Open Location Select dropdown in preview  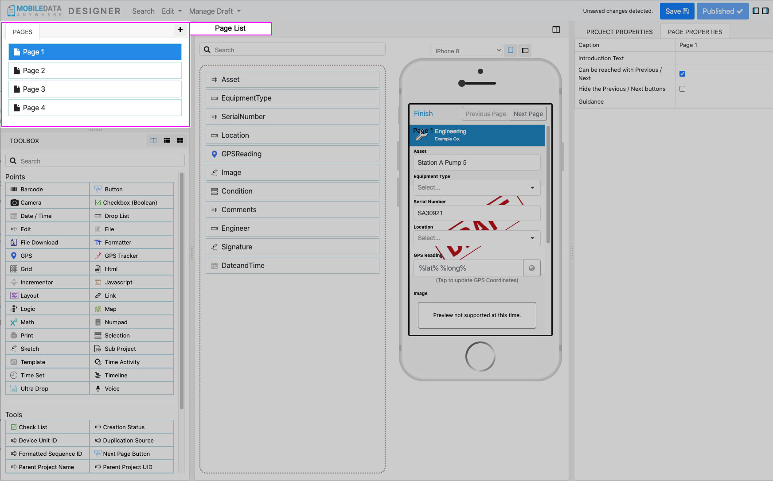476,238
